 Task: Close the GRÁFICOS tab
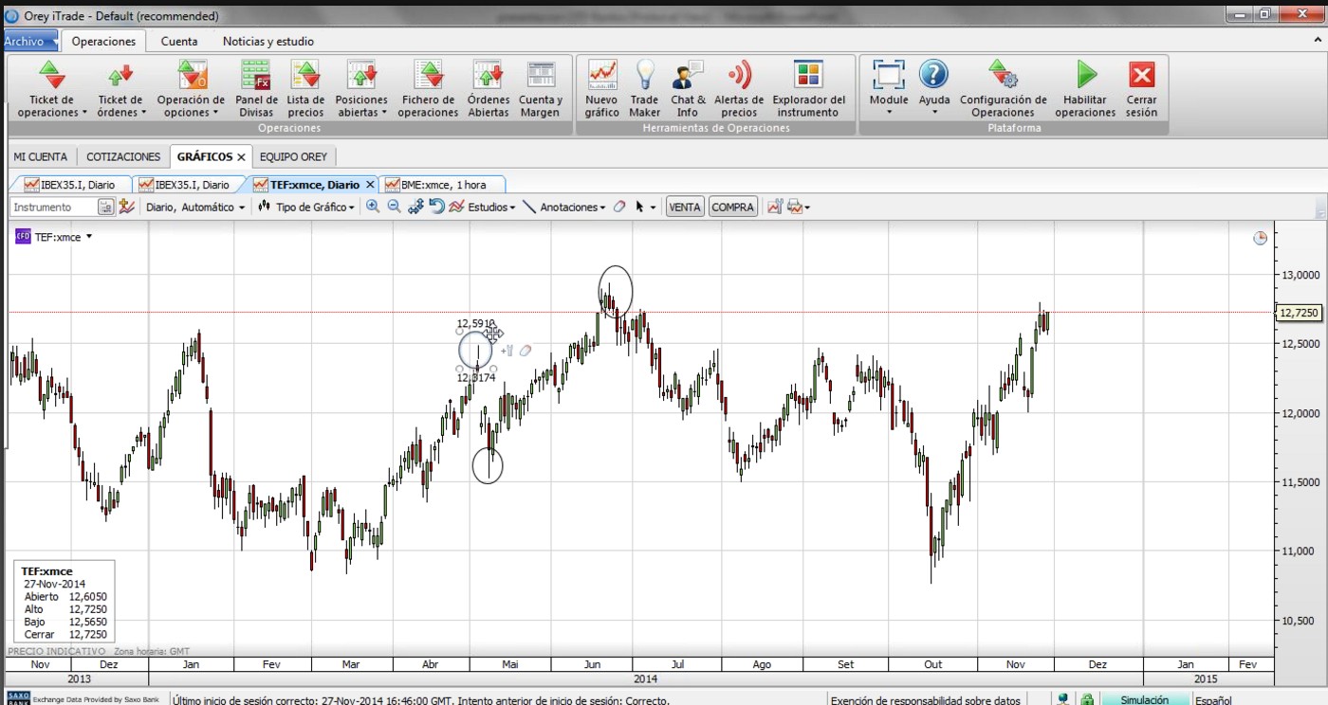(242, 157)
